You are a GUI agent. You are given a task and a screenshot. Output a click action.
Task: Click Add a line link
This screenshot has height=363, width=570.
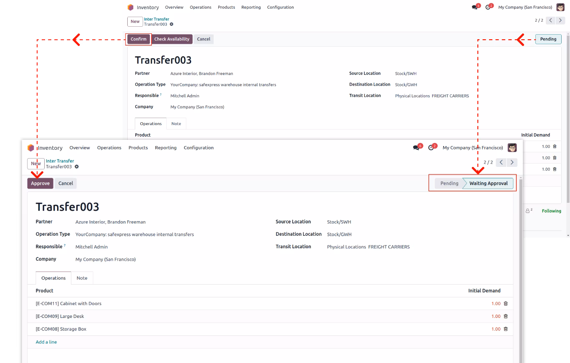46,342
